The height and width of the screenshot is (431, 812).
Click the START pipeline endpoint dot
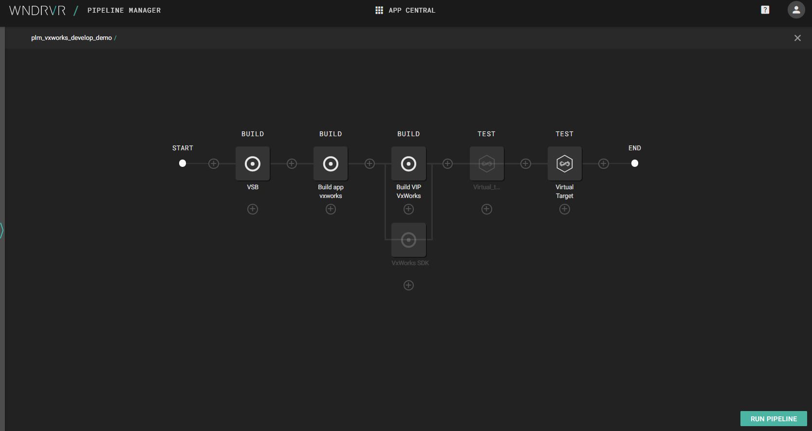click(183, 163)
